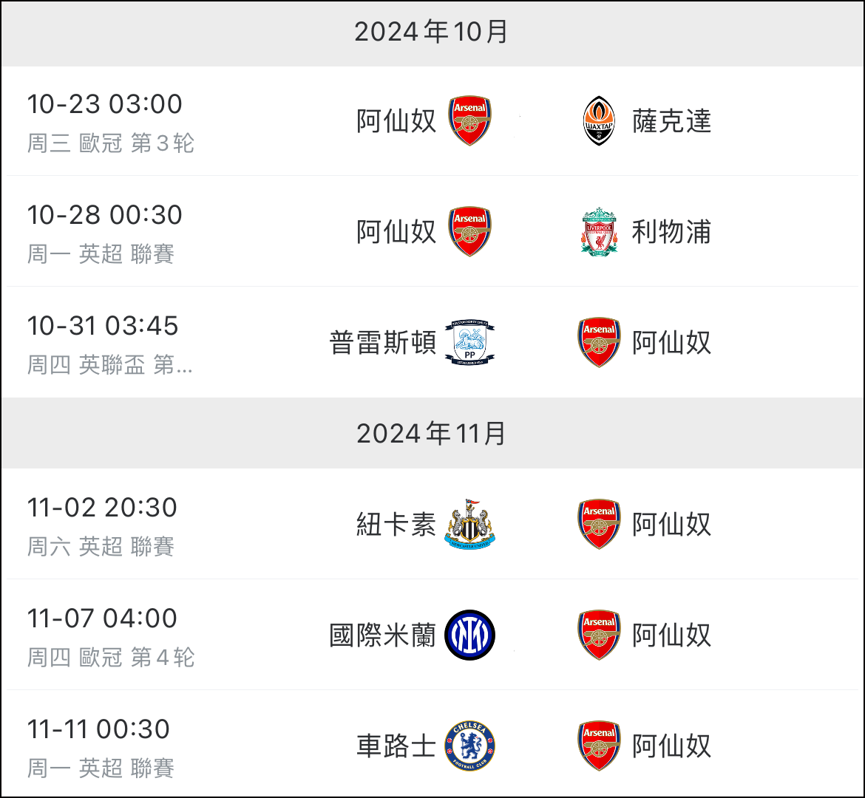Open match time 11-11 00:30
This screenshot has width=865, height=798.
(99, 729)
